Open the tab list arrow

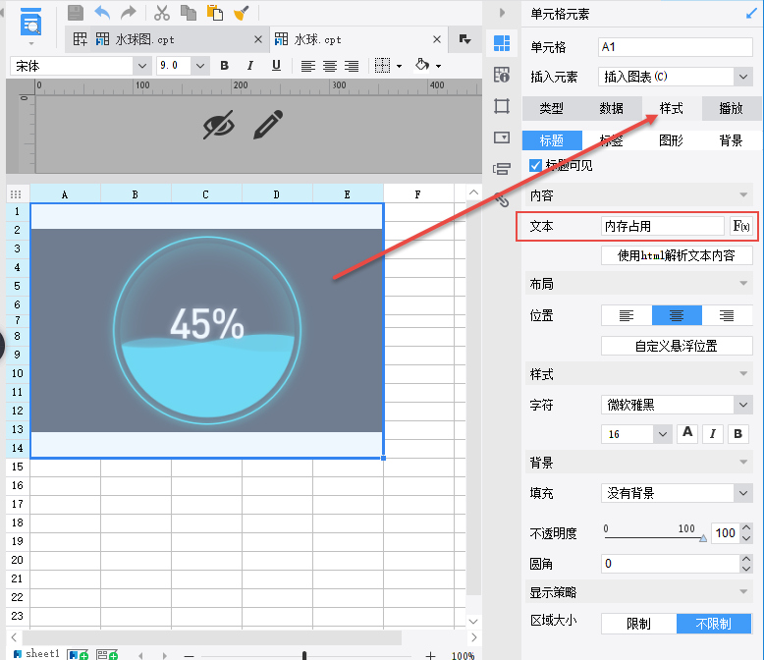[464, 39]
